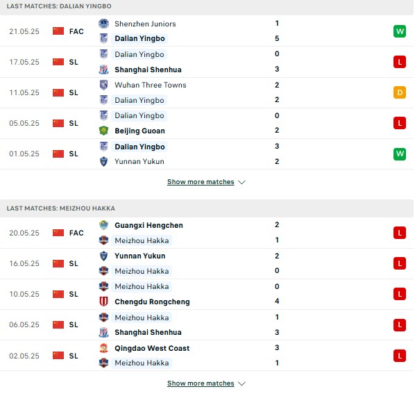415x396 pixels.
Task: Click the Shanghai Shenhua crest in 17.05.25 match
Action: point(103,69)
